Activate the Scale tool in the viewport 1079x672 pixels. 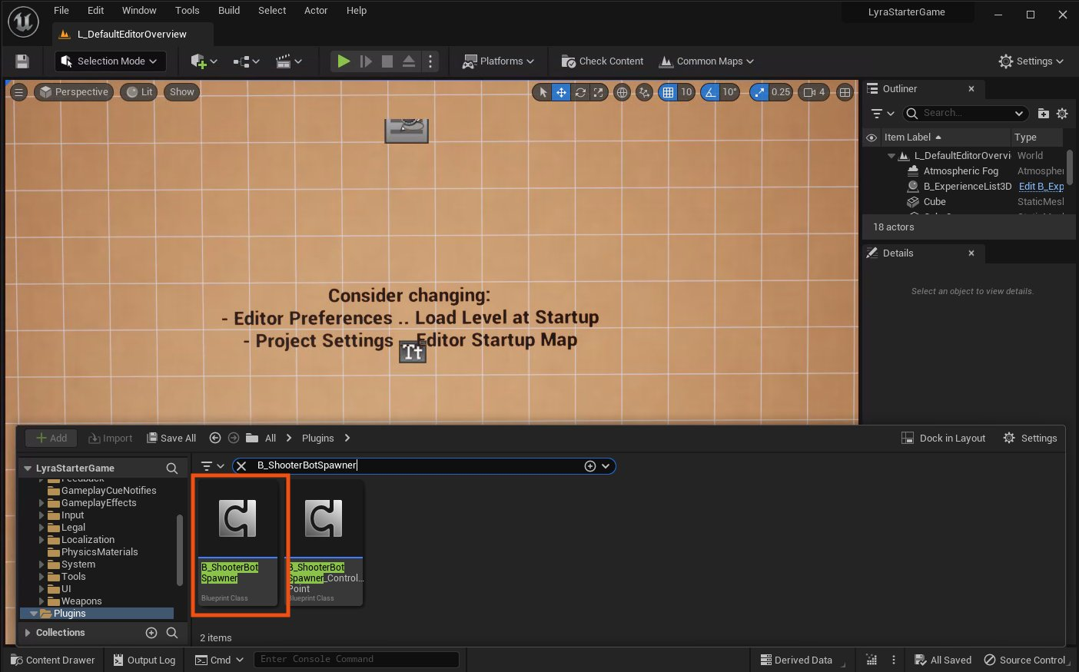[x=598, y=92]
